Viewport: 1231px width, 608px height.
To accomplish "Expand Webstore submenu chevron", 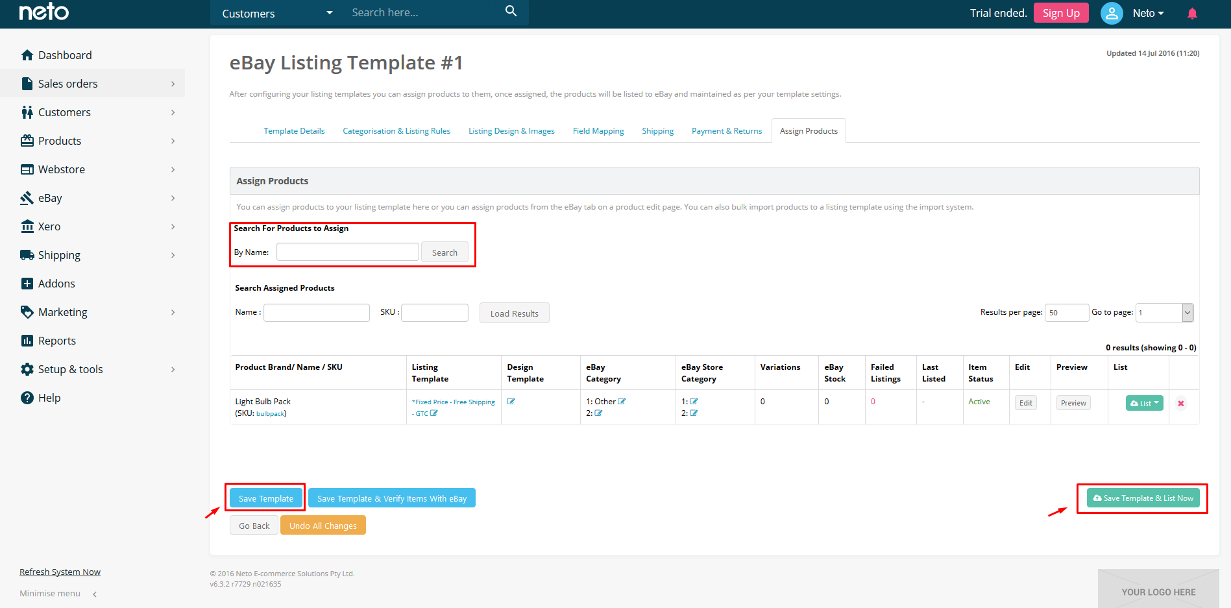I will click(x=173, y=169).
